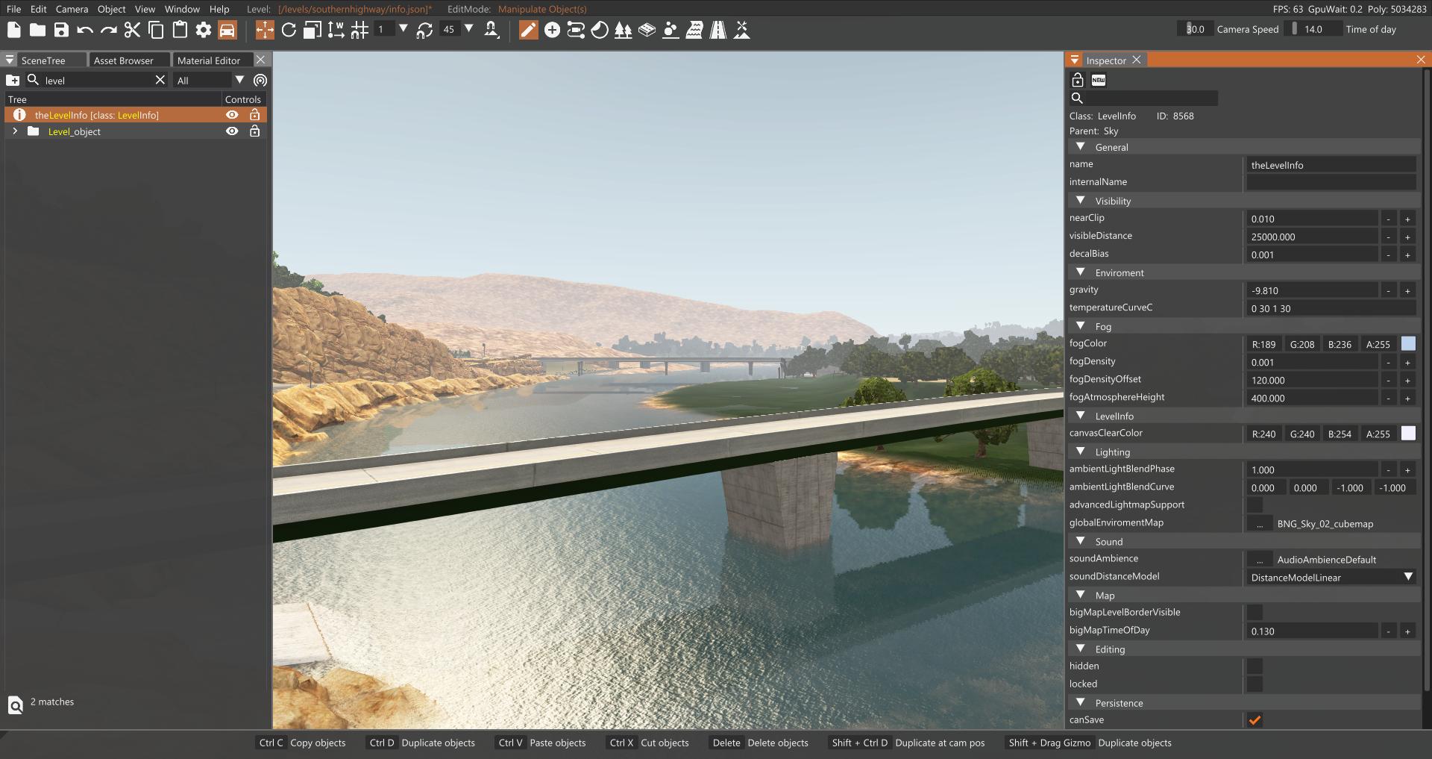Collapse the Visibility section
This screenshot has width=1432, height=759.
coord(1081,201)
